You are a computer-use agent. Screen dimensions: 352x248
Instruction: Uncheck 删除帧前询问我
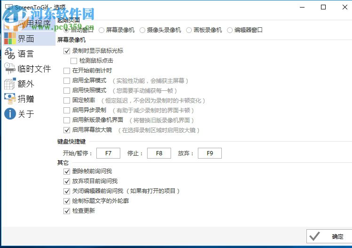tap(67, 172)
